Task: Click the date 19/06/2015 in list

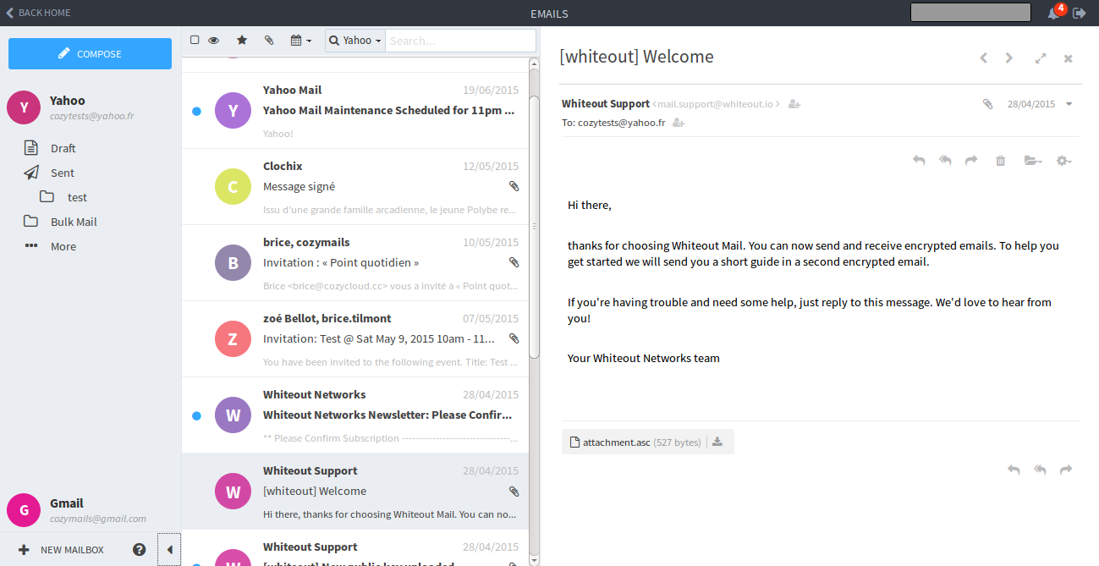Action: 491,90
